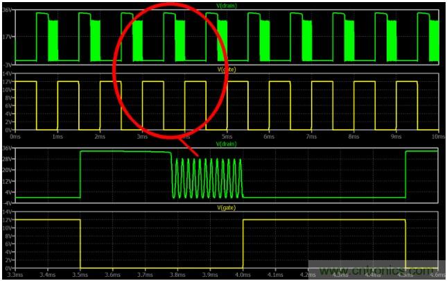
Task: Click the 28V label on third pane axis
Action: pos(7,159)
